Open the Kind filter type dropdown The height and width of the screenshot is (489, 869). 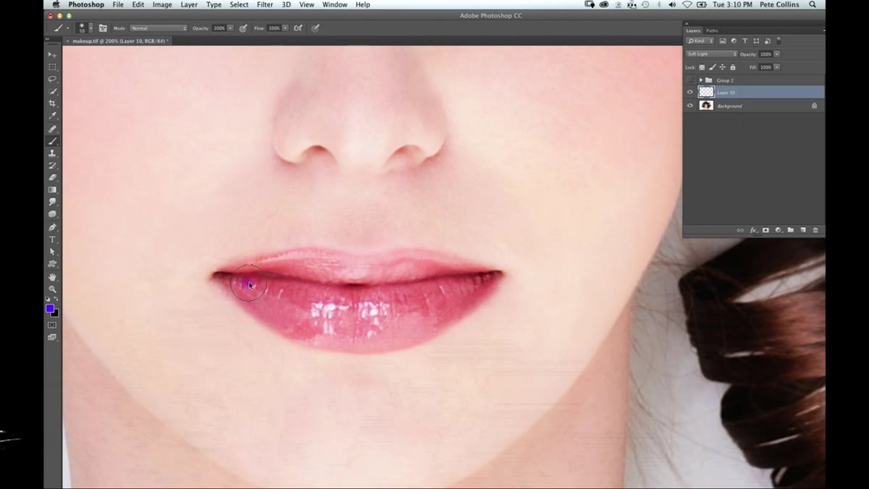click(700, 41)
